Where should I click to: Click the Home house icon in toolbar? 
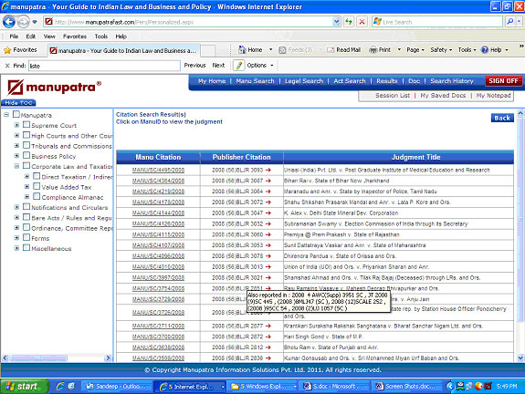click(x=242, y=50)
